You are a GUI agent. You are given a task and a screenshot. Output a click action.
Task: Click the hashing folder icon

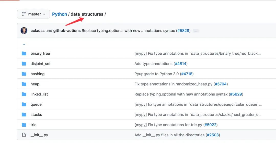tap(24, 74)
